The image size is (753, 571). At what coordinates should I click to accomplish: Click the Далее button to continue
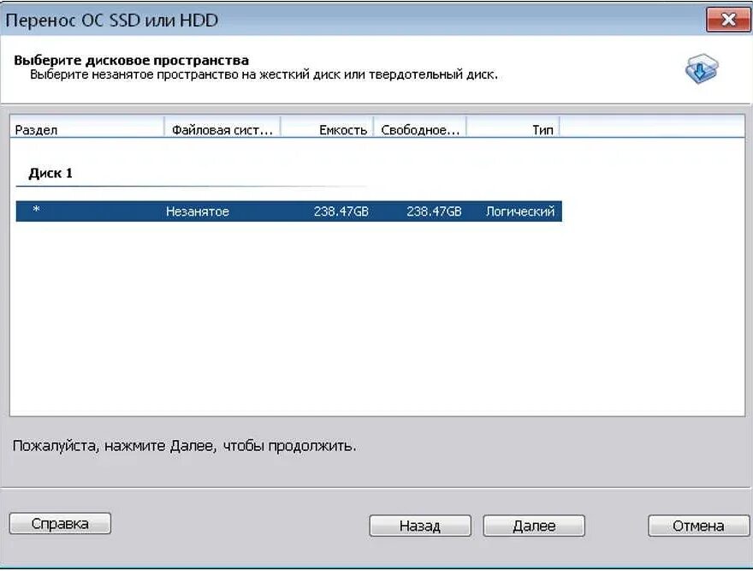tap(534, 526)
